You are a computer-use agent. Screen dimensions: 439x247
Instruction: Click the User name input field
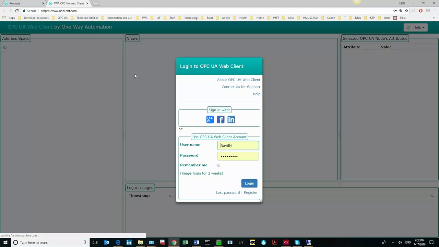238,145
